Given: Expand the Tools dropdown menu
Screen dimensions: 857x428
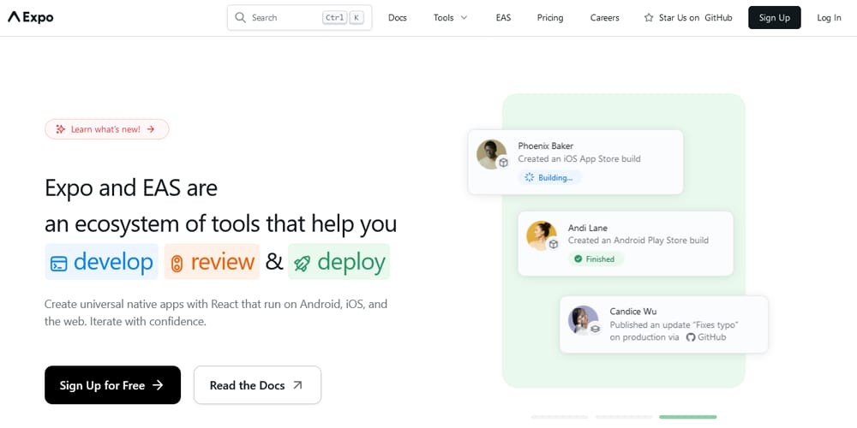Looking at the screenshot, I should (450, 17).
